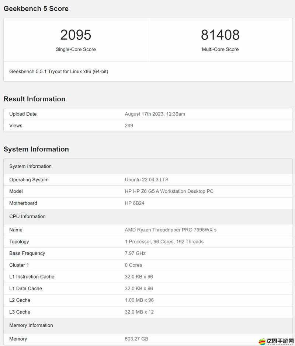Click the Cluster 1 label

pos(19,265)
